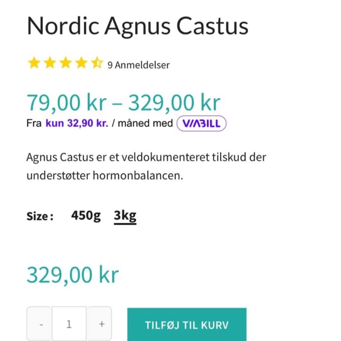Select the 3kg size option
The height and width of the screenshot is (341, 341).
[125, 216]
